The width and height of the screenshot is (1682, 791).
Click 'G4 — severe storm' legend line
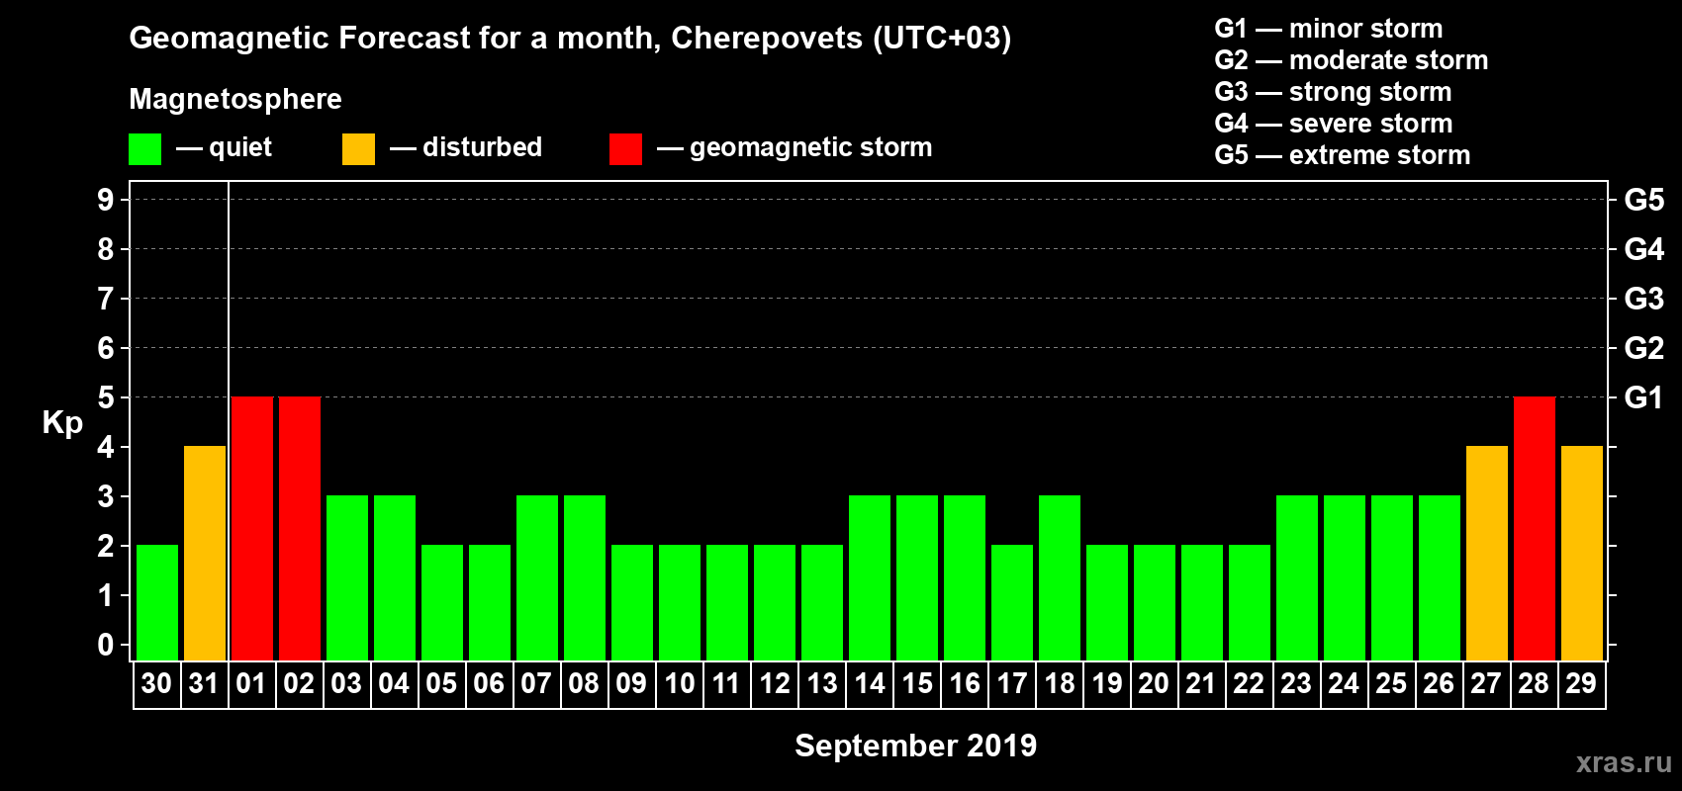1334,124
